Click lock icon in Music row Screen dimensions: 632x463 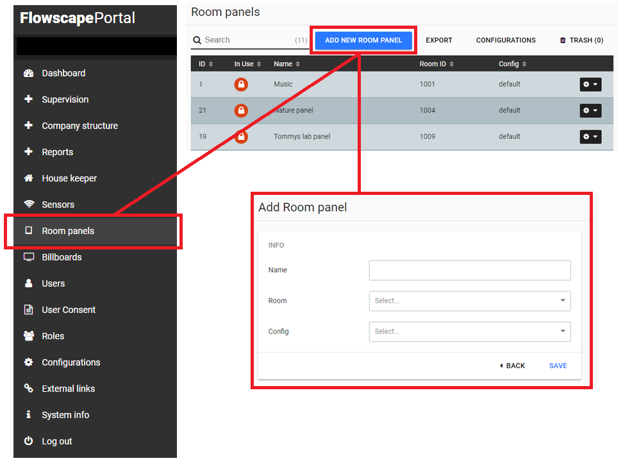241,84
